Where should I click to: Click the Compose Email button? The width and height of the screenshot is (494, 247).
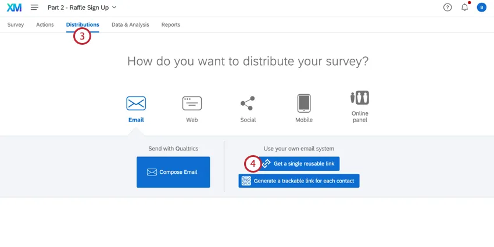pyautogui.click(x=173, y=172)
